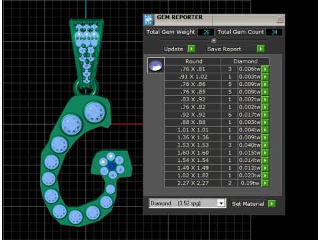The width and height of the screenshot is (320, 240).
Task: Click the green arrow for row 1.36 X 1.36
Action: pyautogui.click(x=265, y=137)
